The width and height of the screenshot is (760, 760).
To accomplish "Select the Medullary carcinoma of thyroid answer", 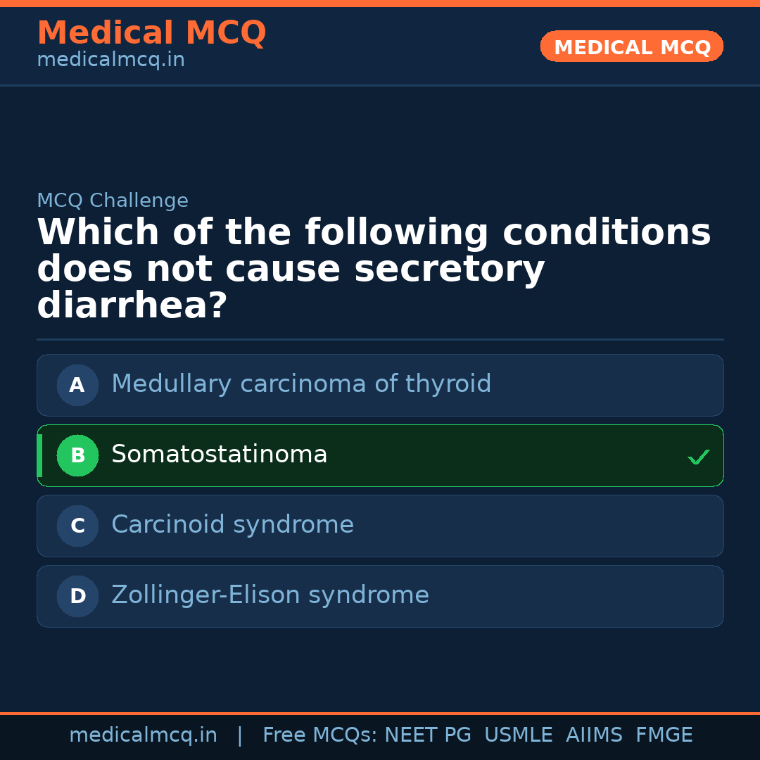I will click(x=301, y=384).
